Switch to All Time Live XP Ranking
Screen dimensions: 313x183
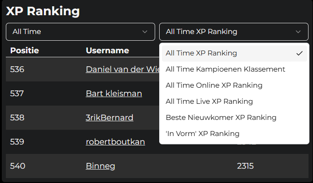click(x=209, y=102)
